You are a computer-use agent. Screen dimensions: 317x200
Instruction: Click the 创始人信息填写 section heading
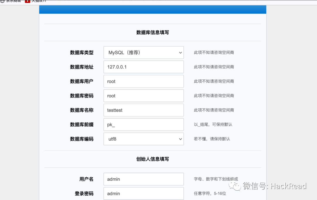click(153, 159)
